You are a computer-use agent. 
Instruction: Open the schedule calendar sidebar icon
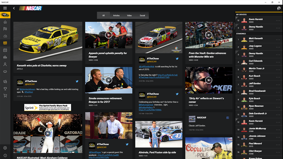pos(5,50)
